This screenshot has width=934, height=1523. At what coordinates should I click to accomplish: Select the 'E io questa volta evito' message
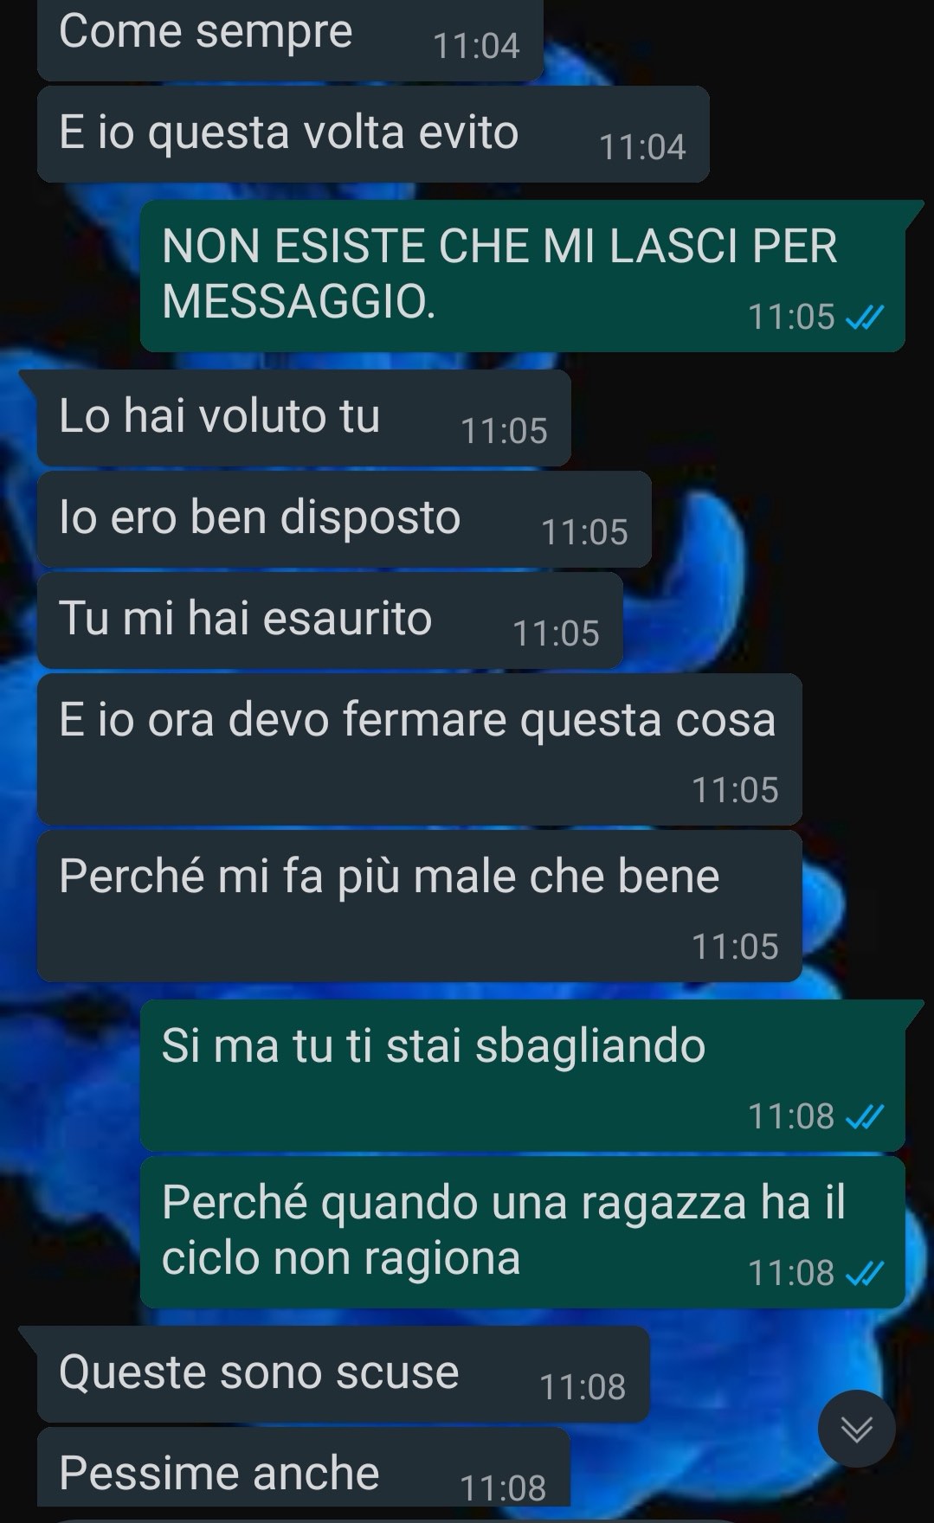point(373,134)
